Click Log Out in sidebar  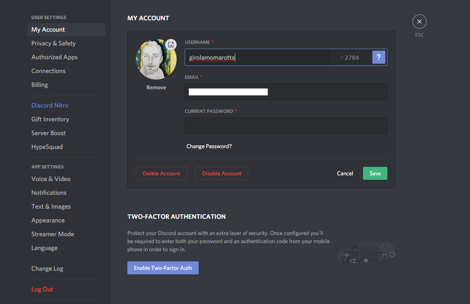42,289
